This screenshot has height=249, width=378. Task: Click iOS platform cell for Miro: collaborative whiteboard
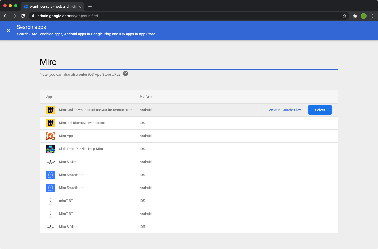(x=142, y=123)
